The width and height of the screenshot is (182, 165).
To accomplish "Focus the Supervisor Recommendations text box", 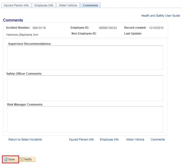I will click(85, 58).
